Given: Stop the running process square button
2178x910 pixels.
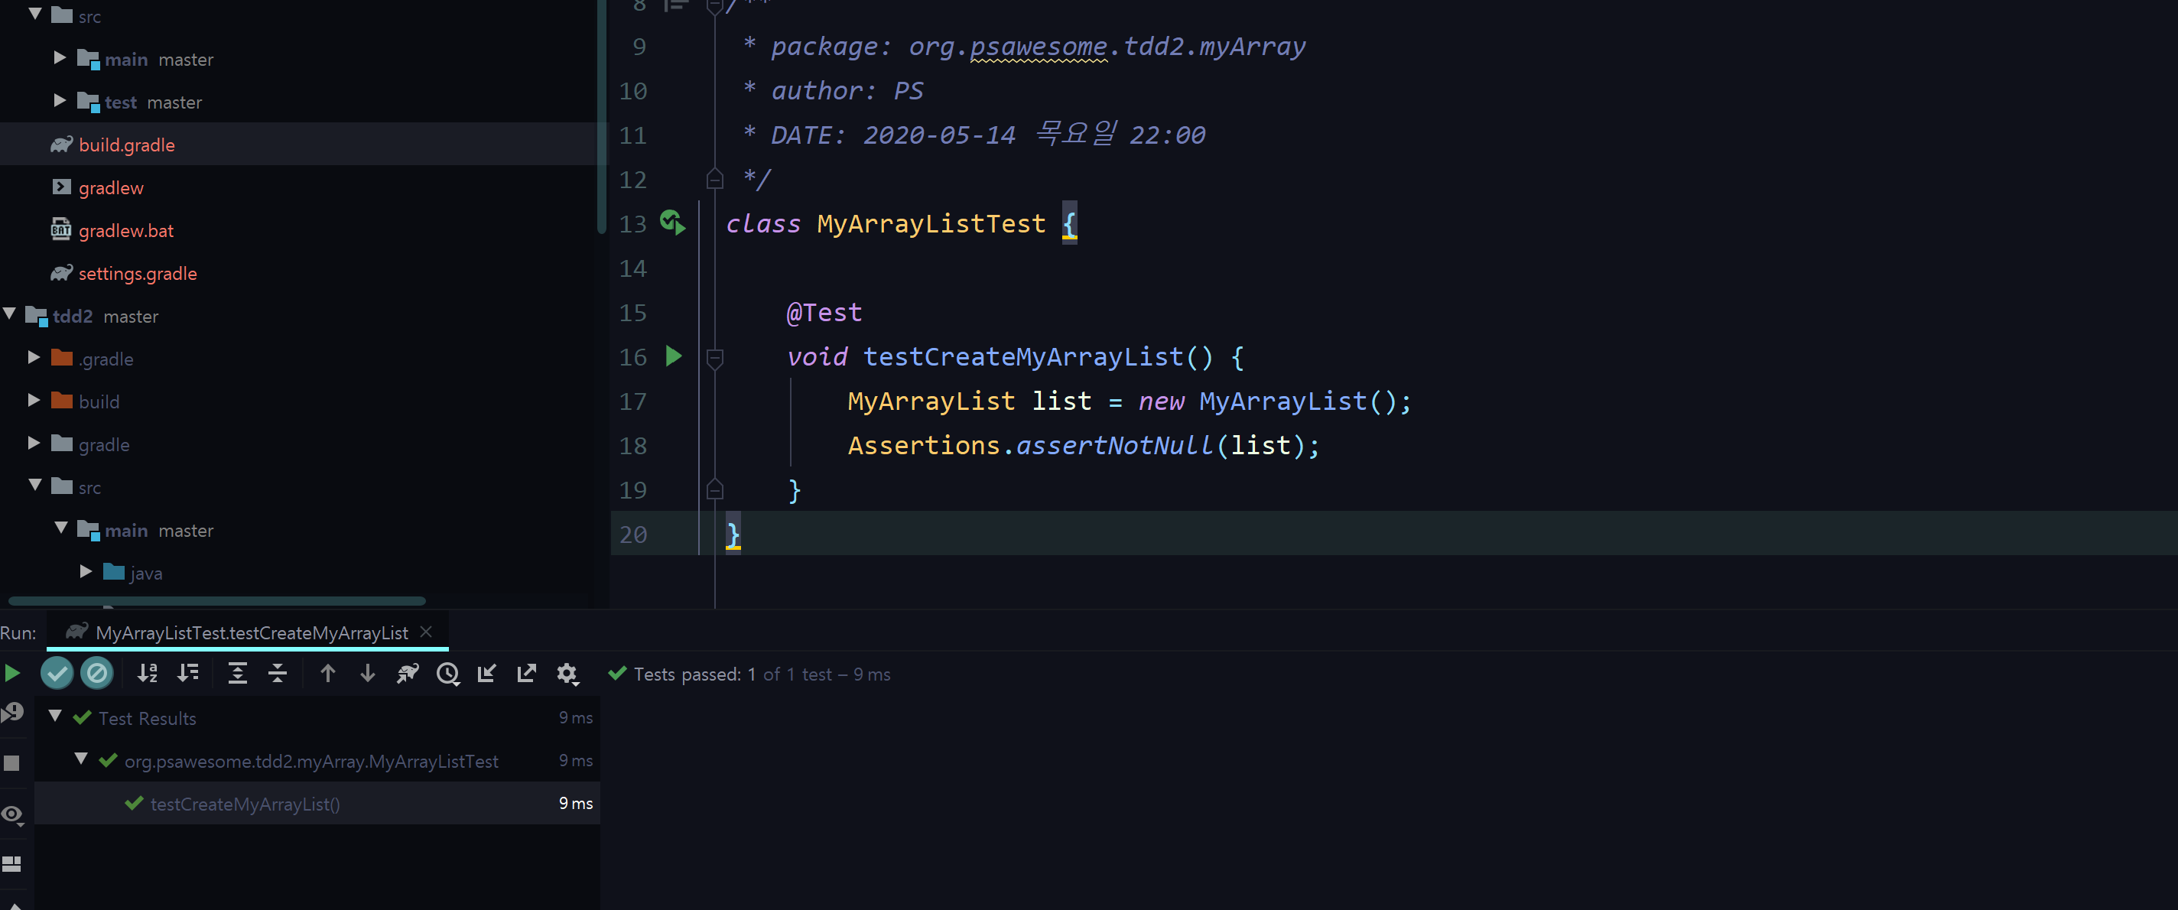Looking at the screenshot, I should [11, 763].
